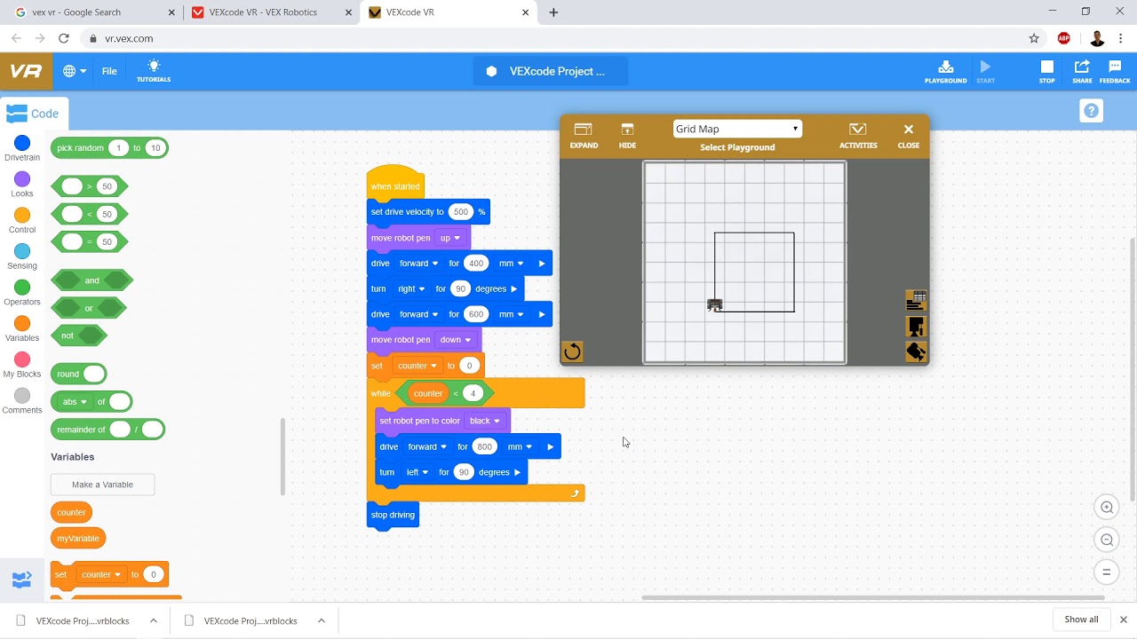1137x639 pixels.
Task: Edit the while condition value 4
Action: click(473, 393)
